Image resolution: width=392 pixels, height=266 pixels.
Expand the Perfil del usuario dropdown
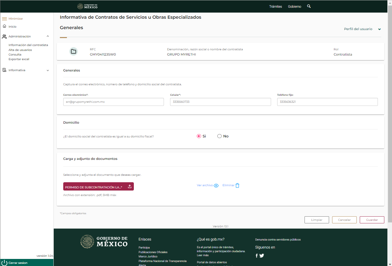click(x=379, y=29)
